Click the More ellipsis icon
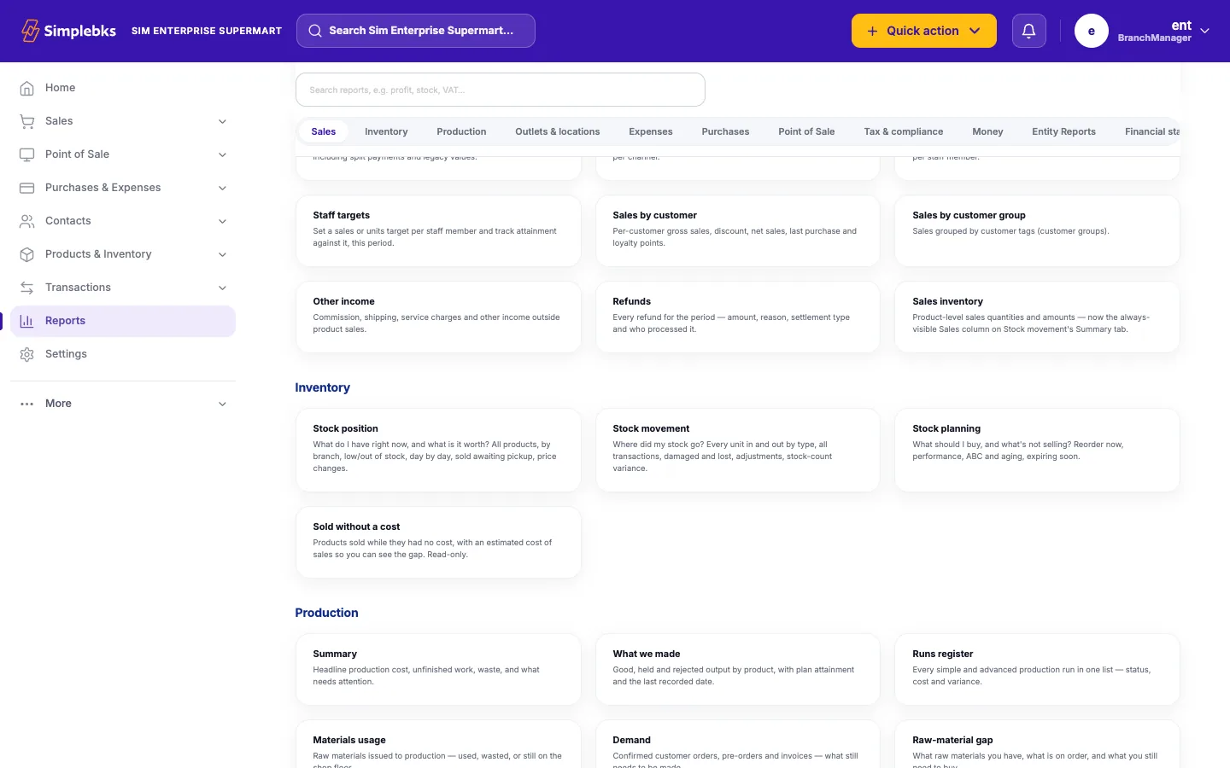Screen dimensions: 1230x768 pyautogui.click(x=27, y=404)
